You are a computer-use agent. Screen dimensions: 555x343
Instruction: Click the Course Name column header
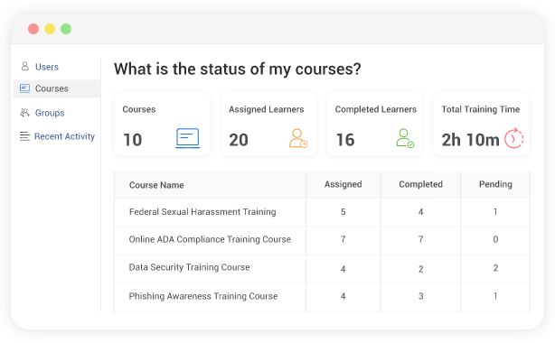click(x=156, y=185)
